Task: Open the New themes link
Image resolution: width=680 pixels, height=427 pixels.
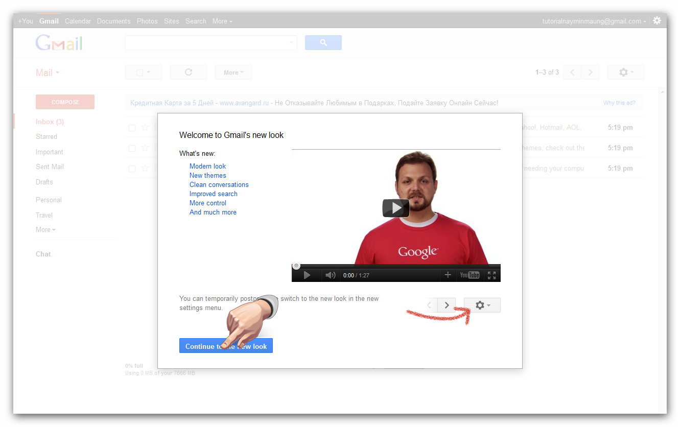Action: click(207, 175)
